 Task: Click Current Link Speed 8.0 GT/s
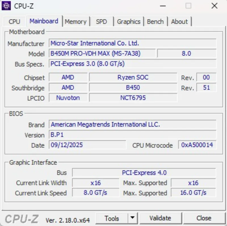[x=96, y=193]
